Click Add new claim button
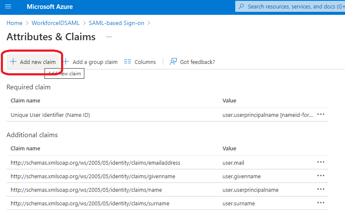This screenshot has height=210, width=345. tap(33, 62)
